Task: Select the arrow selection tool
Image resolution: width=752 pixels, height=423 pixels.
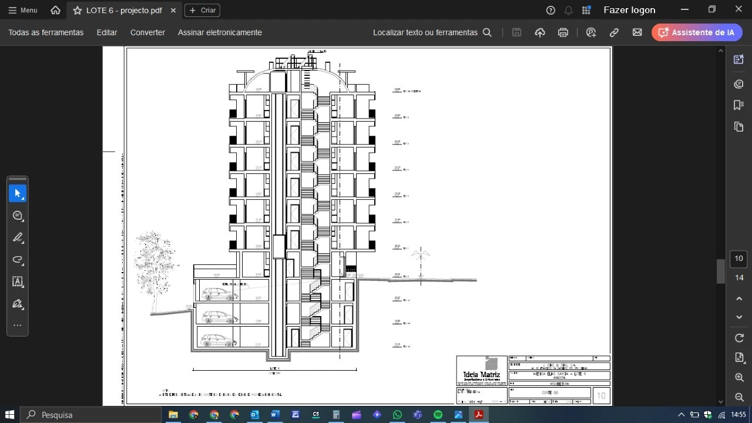Action: (18, 193)
